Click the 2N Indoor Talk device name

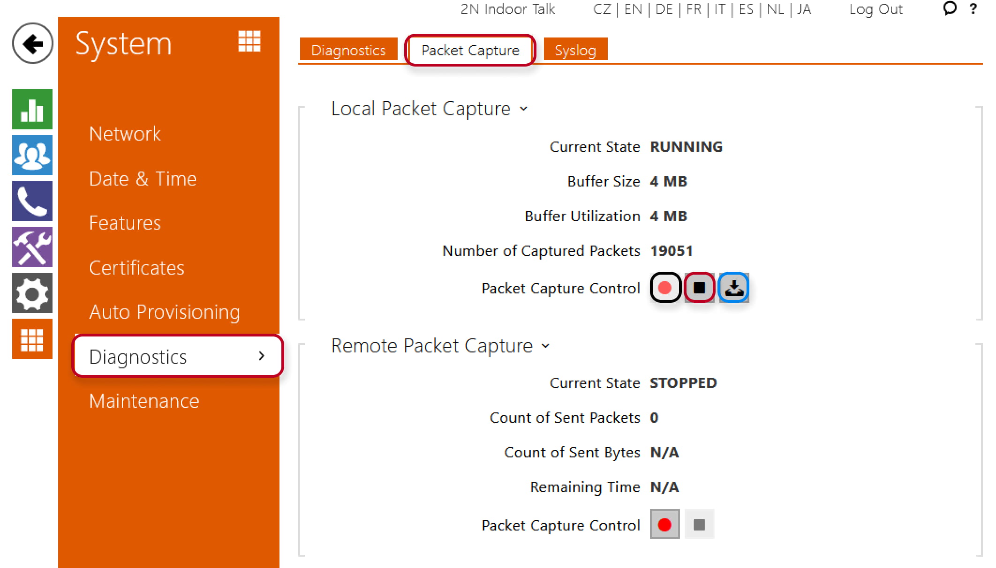[508, 9]
